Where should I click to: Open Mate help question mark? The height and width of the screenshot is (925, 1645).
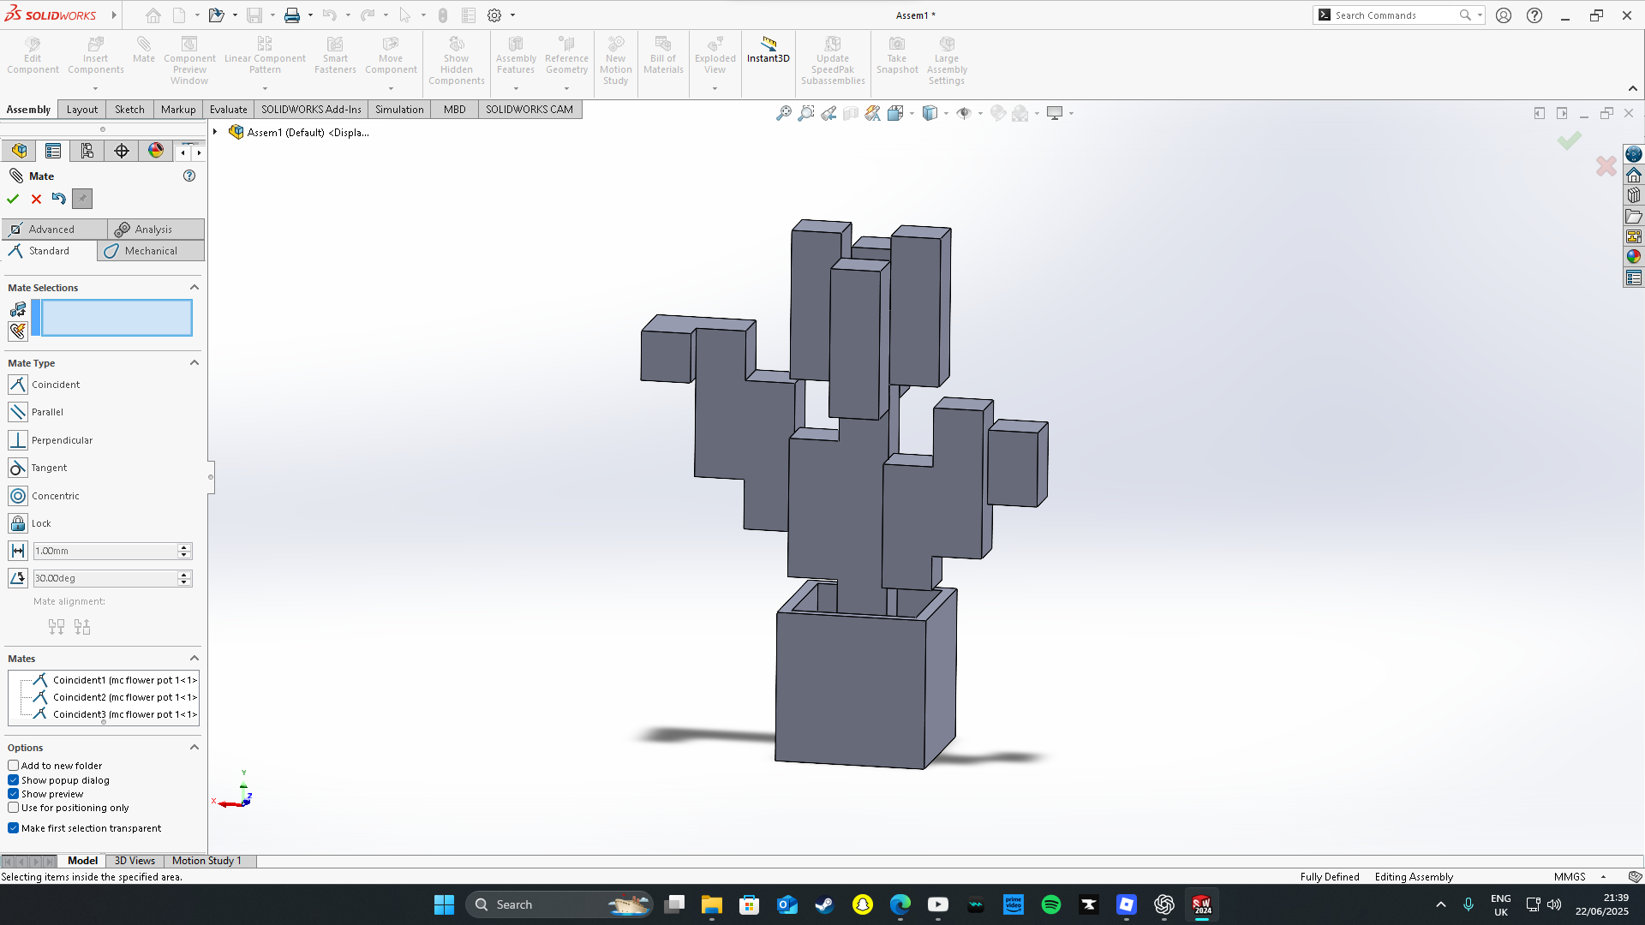[189, 176]
